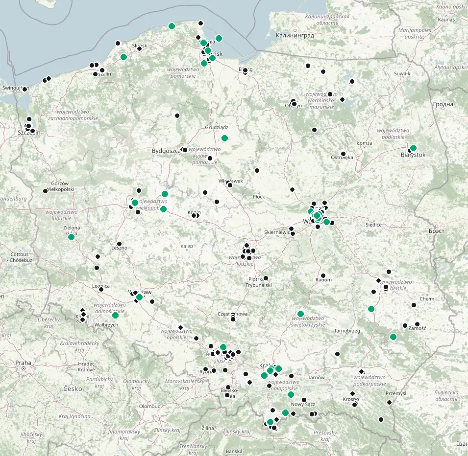
Task: Click the green marker southeast of Grudziądz
Action: (225, 138)
